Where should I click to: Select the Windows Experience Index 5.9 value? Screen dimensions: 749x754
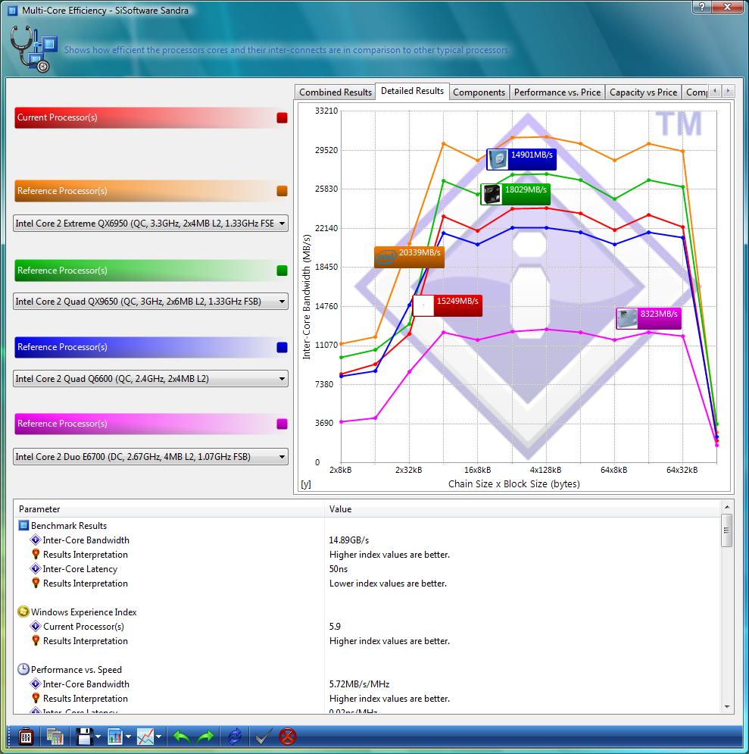(335, 626)
